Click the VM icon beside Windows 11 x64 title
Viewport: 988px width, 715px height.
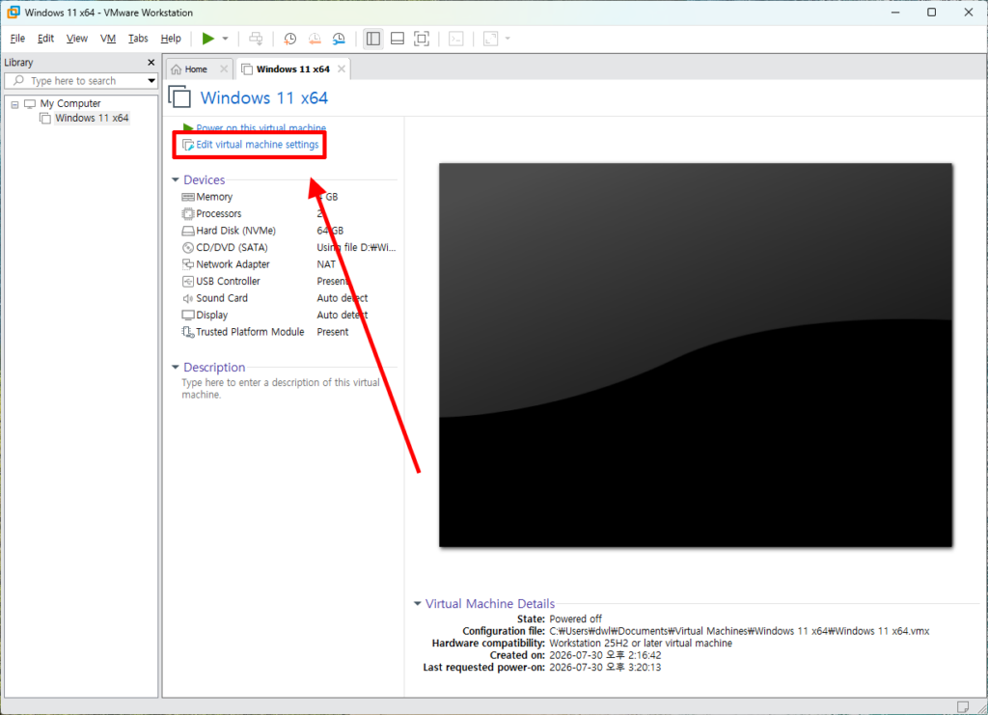click(179, 97)
